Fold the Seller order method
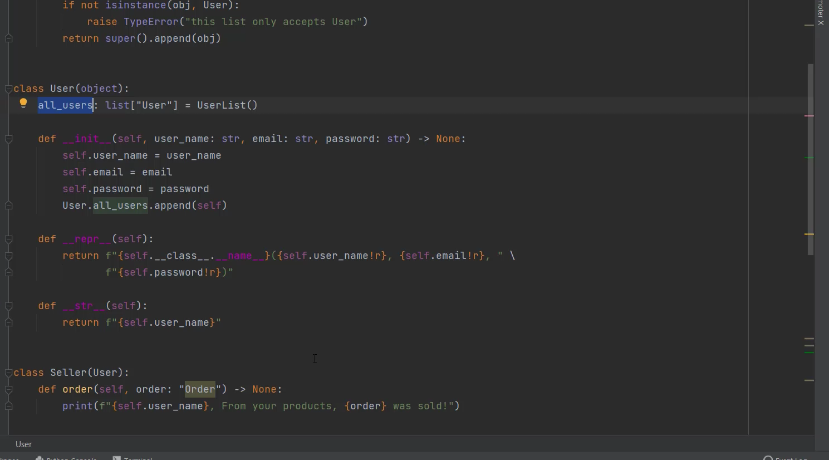The image size is (829, 460). coord(8,390)
